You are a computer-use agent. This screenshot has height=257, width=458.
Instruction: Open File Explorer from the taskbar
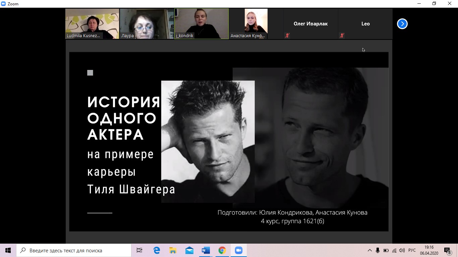click(x=173, y=250)
